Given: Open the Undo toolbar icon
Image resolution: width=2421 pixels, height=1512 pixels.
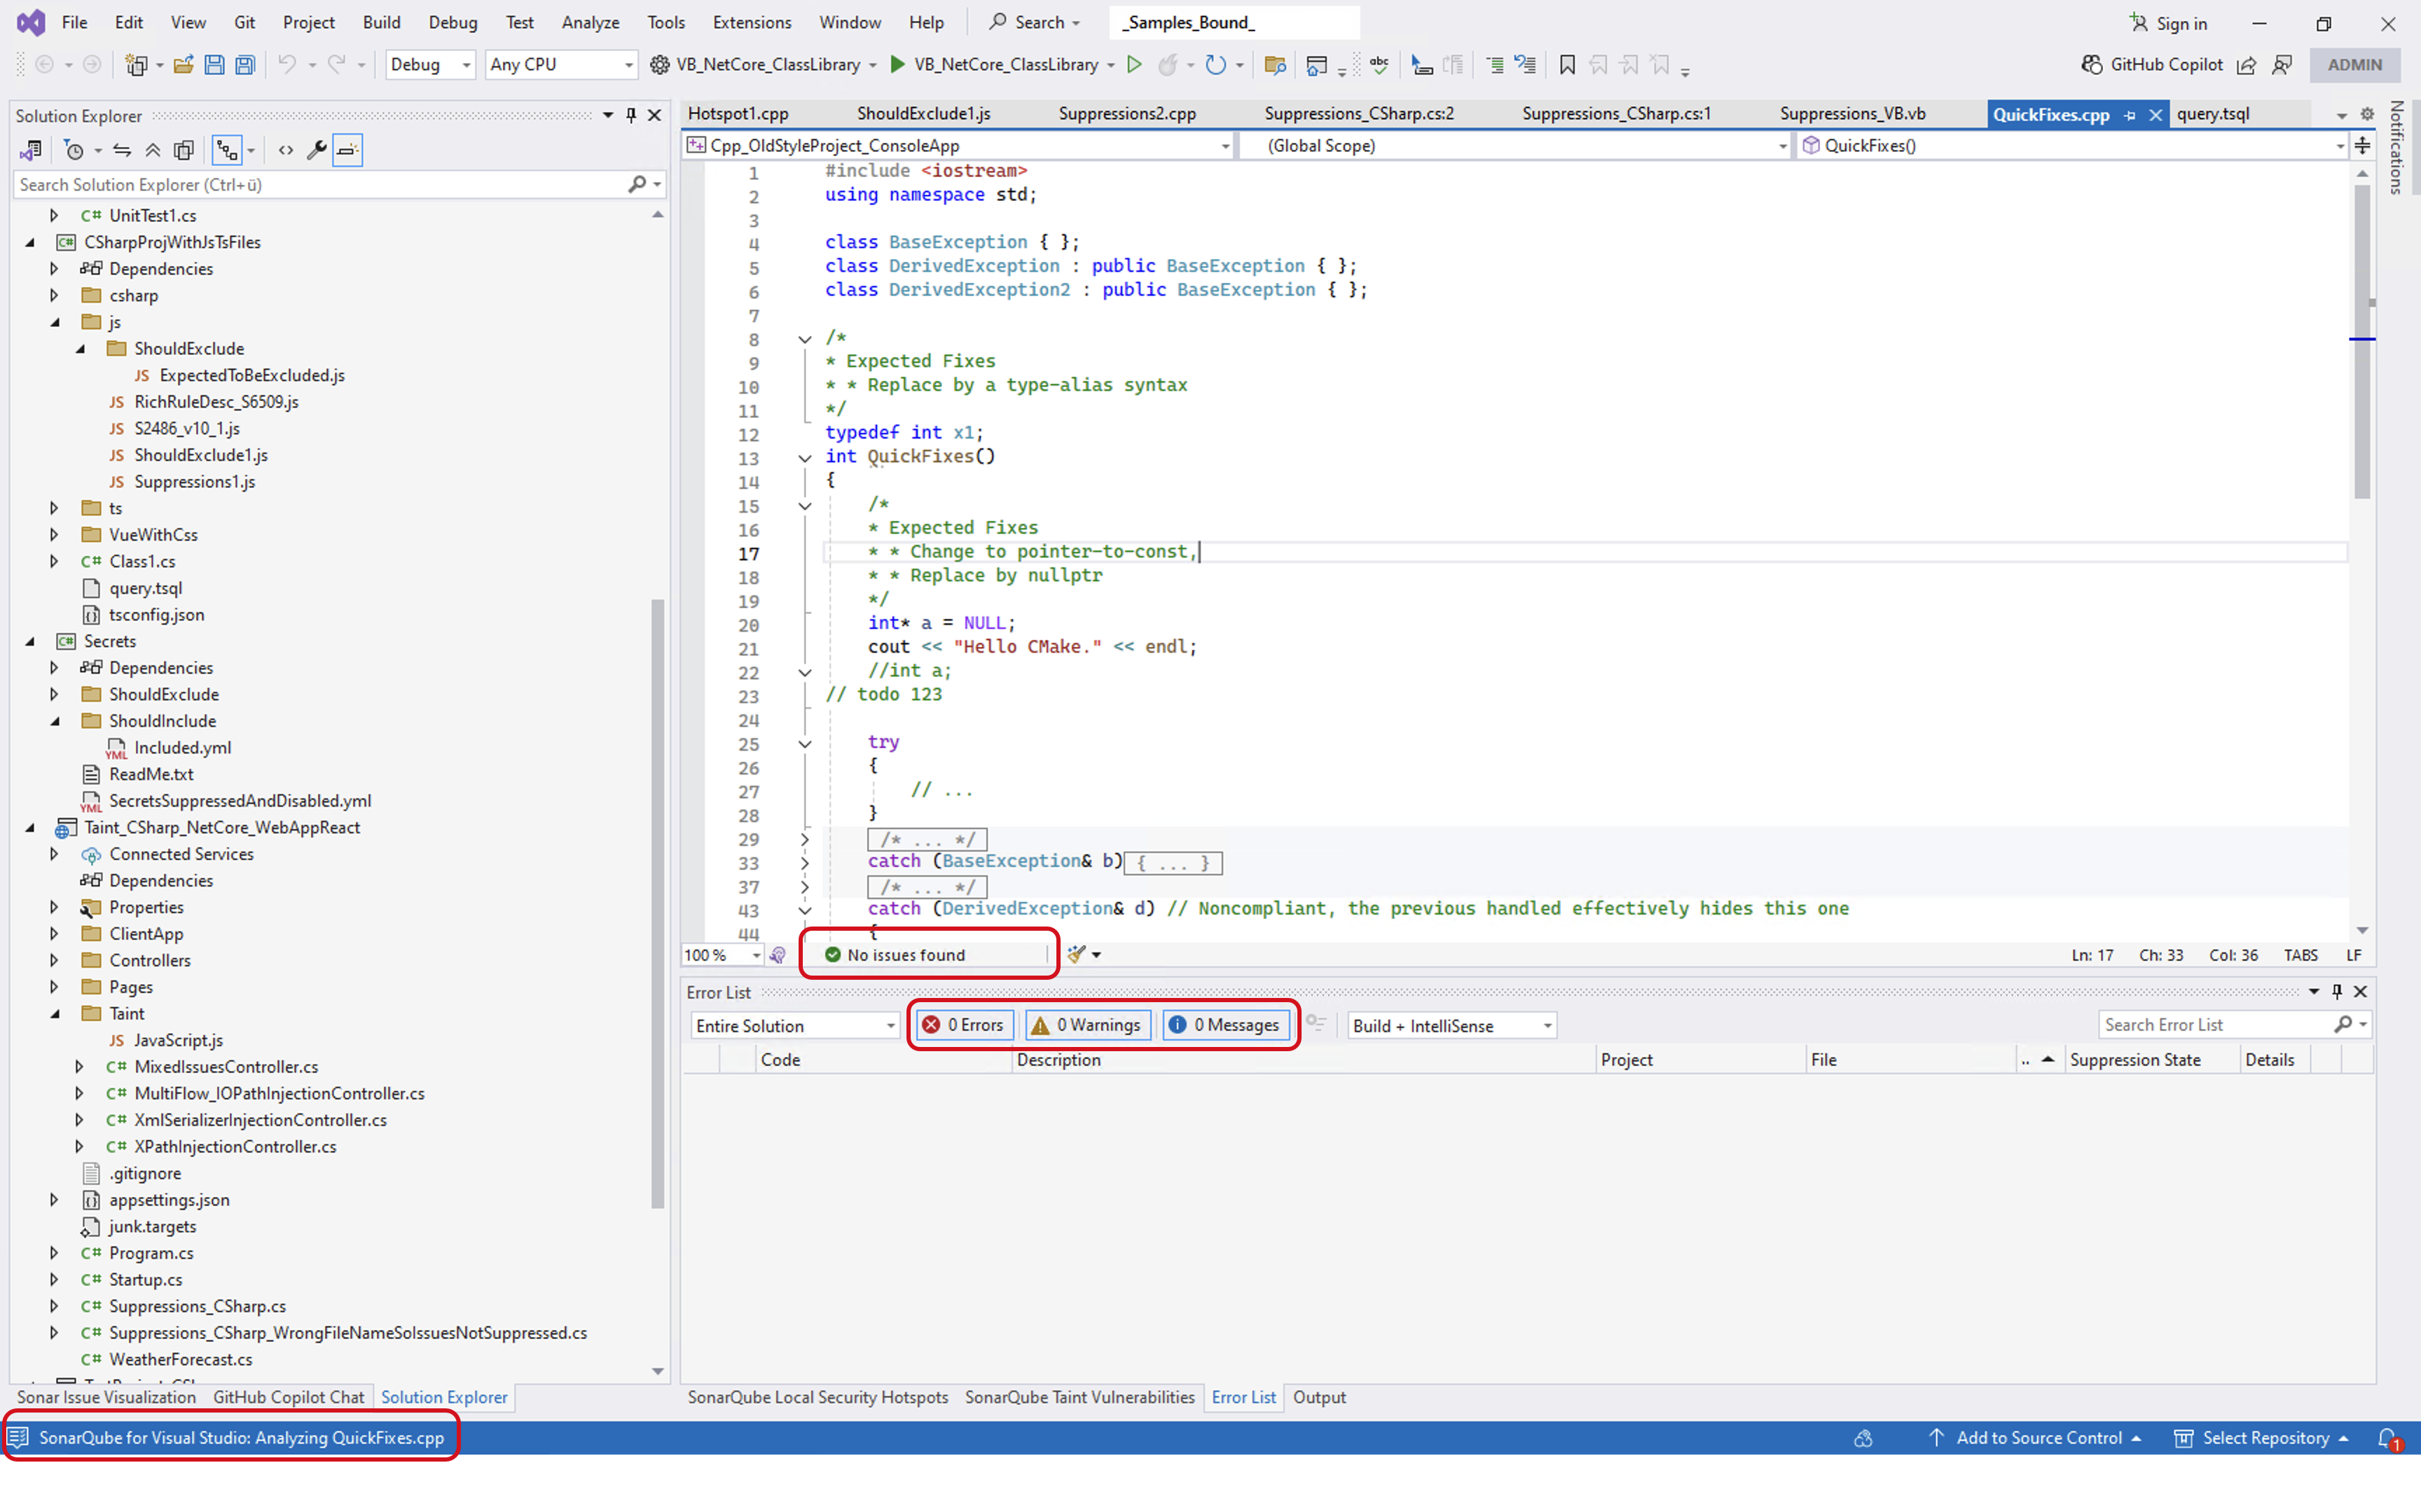Looking at the screenshot, I should click(288, 64).
